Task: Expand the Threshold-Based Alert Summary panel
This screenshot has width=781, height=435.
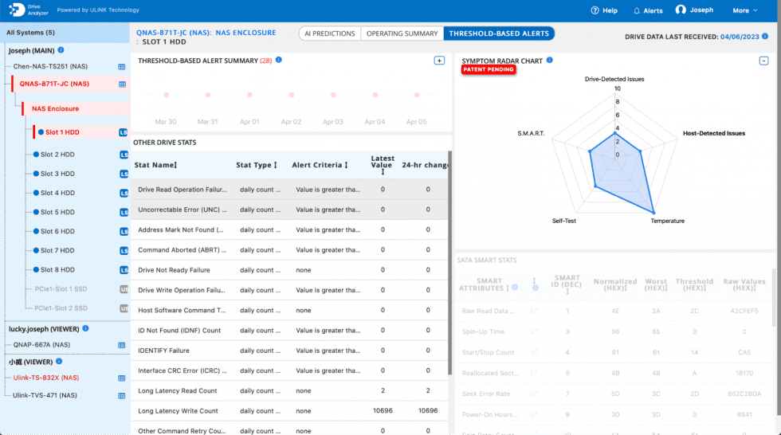Action: (x=439, y=61)
